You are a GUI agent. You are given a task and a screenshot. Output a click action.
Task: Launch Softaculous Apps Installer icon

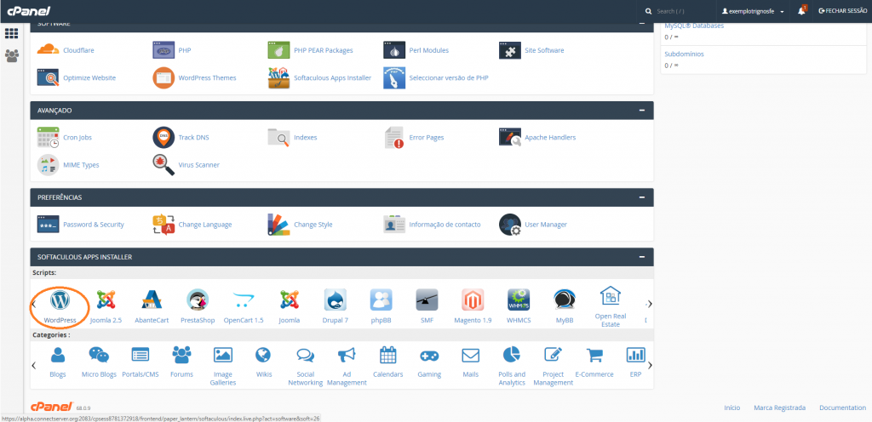278,77
